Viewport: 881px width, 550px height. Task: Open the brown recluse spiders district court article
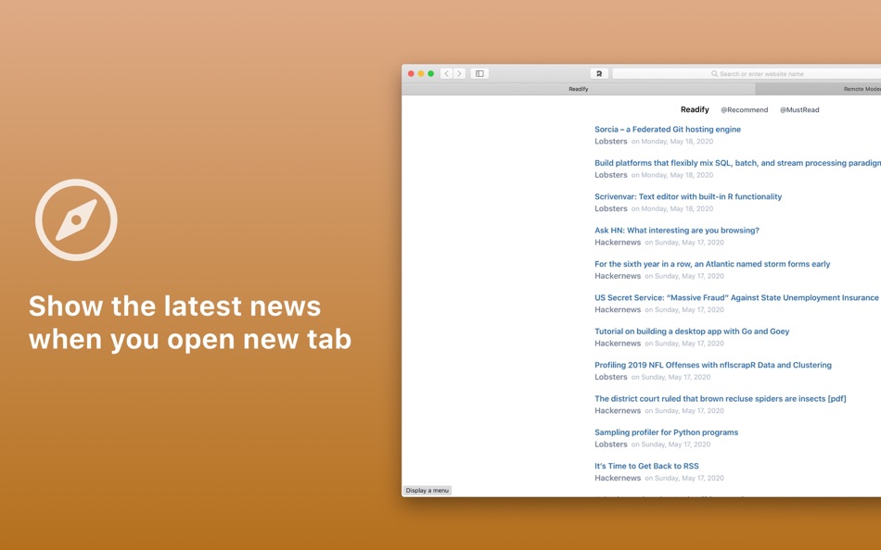(721, 398)
